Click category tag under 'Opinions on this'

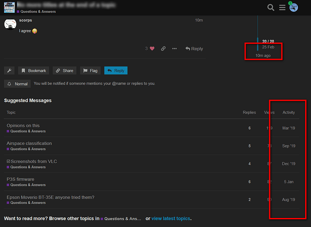coord(26,131)
